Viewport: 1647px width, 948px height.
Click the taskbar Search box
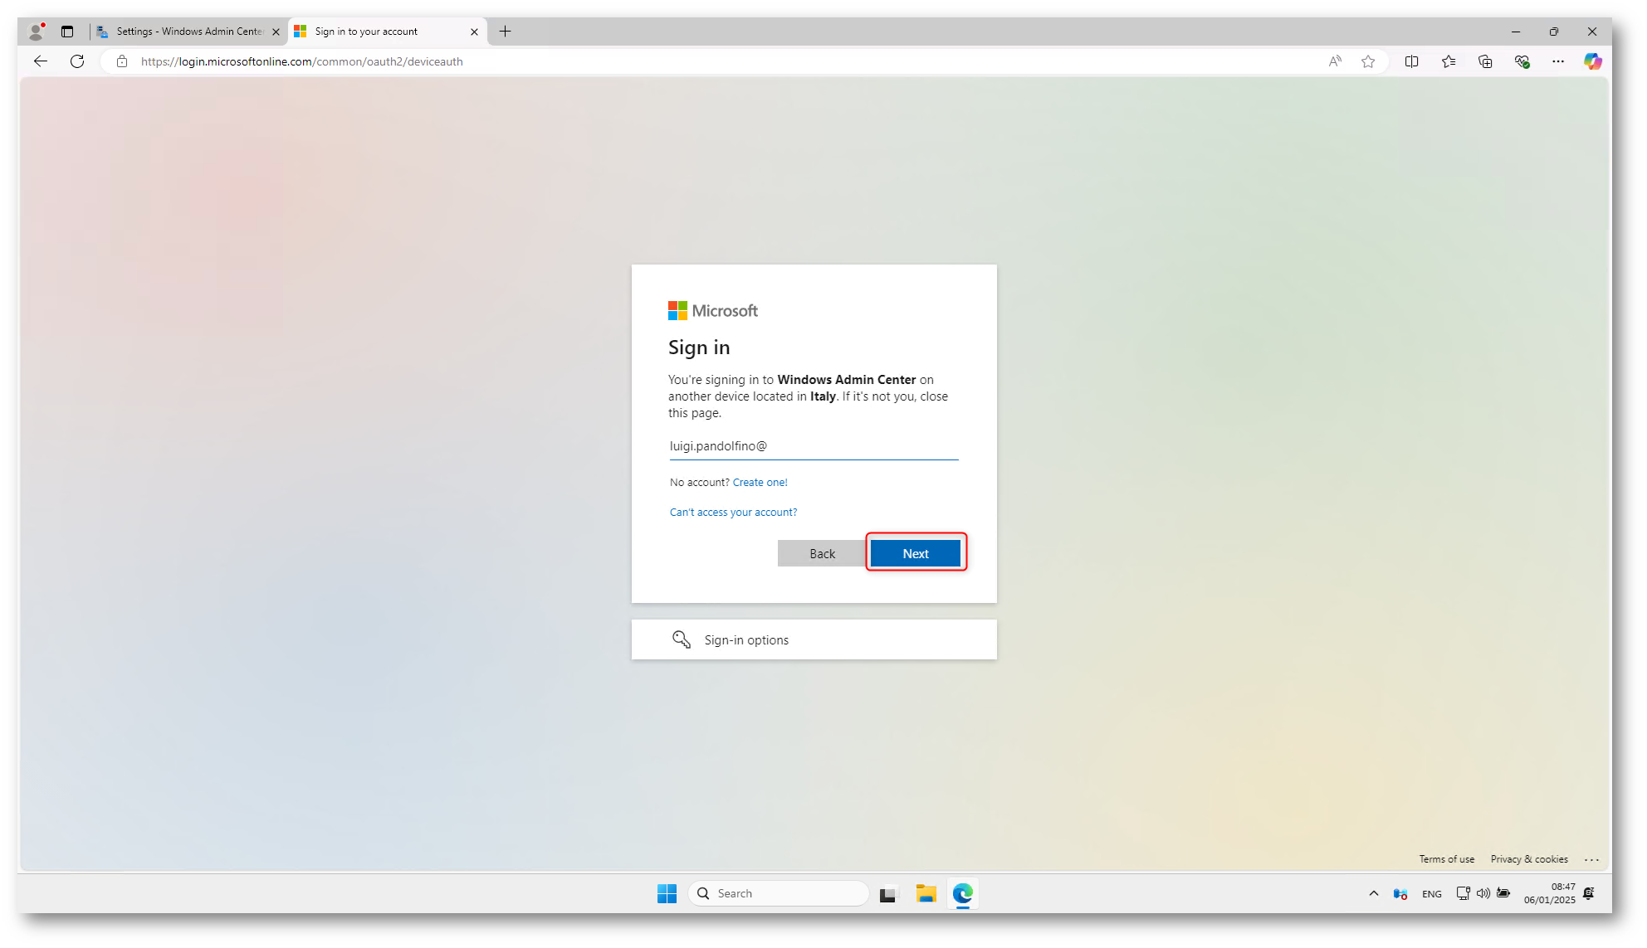click(x=779, y=893)
